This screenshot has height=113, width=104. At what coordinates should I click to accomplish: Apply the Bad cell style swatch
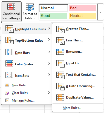pyautogui.click(x=83, y=8)
